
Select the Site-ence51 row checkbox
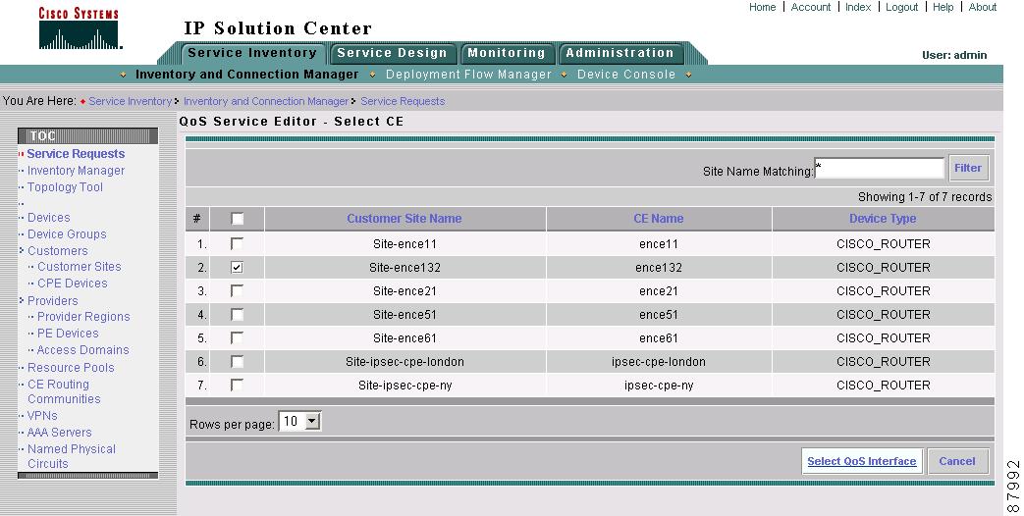(x=237, y=314)
